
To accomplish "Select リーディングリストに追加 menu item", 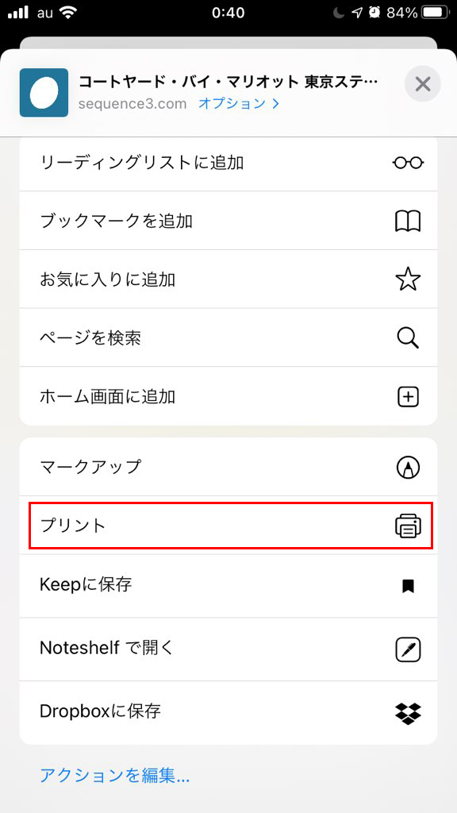I will 228,163.
